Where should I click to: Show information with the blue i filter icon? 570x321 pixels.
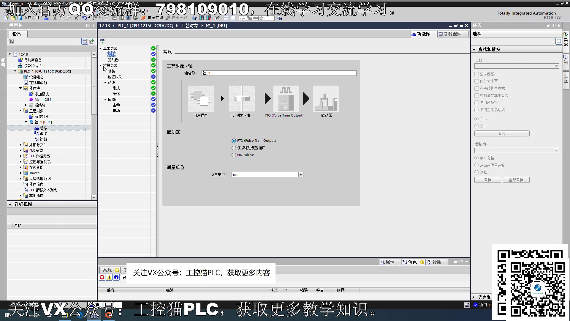116,277
